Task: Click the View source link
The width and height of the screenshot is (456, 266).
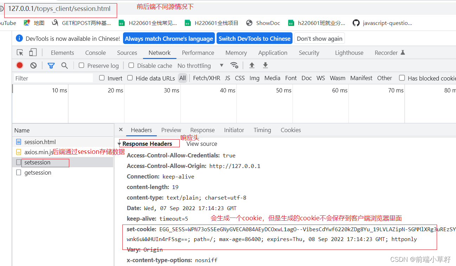Action: coord(202,144)
